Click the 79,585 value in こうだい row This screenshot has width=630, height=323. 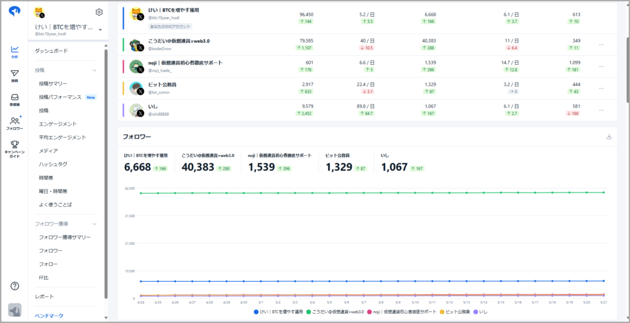(306, 41)
